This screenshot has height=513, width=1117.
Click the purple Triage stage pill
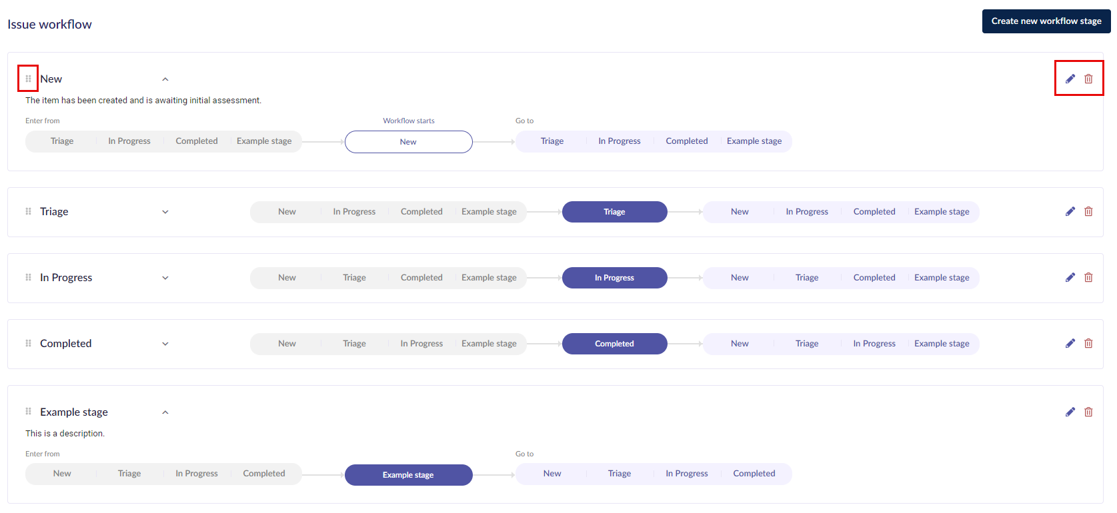tap(615, 212)
